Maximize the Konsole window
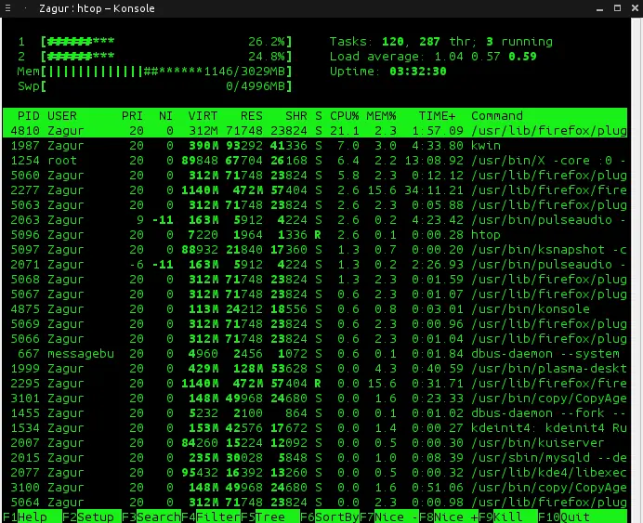Viewport: 643px width, 523px height. coord(617,8)
